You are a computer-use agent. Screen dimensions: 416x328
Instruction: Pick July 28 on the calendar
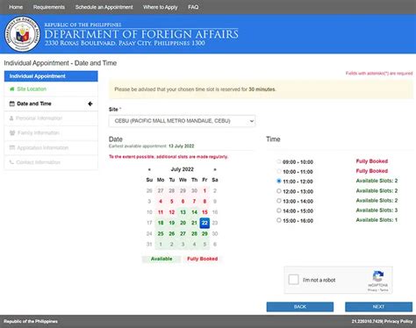click(194, 233)
